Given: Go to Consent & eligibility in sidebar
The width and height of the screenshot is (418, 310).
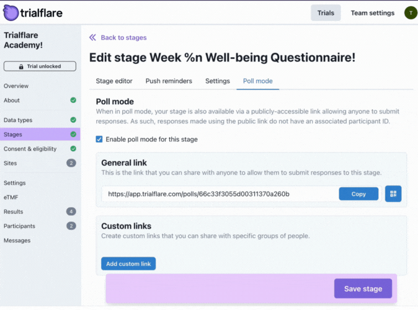Looking at the screenshot, I should tap(30, 149).
